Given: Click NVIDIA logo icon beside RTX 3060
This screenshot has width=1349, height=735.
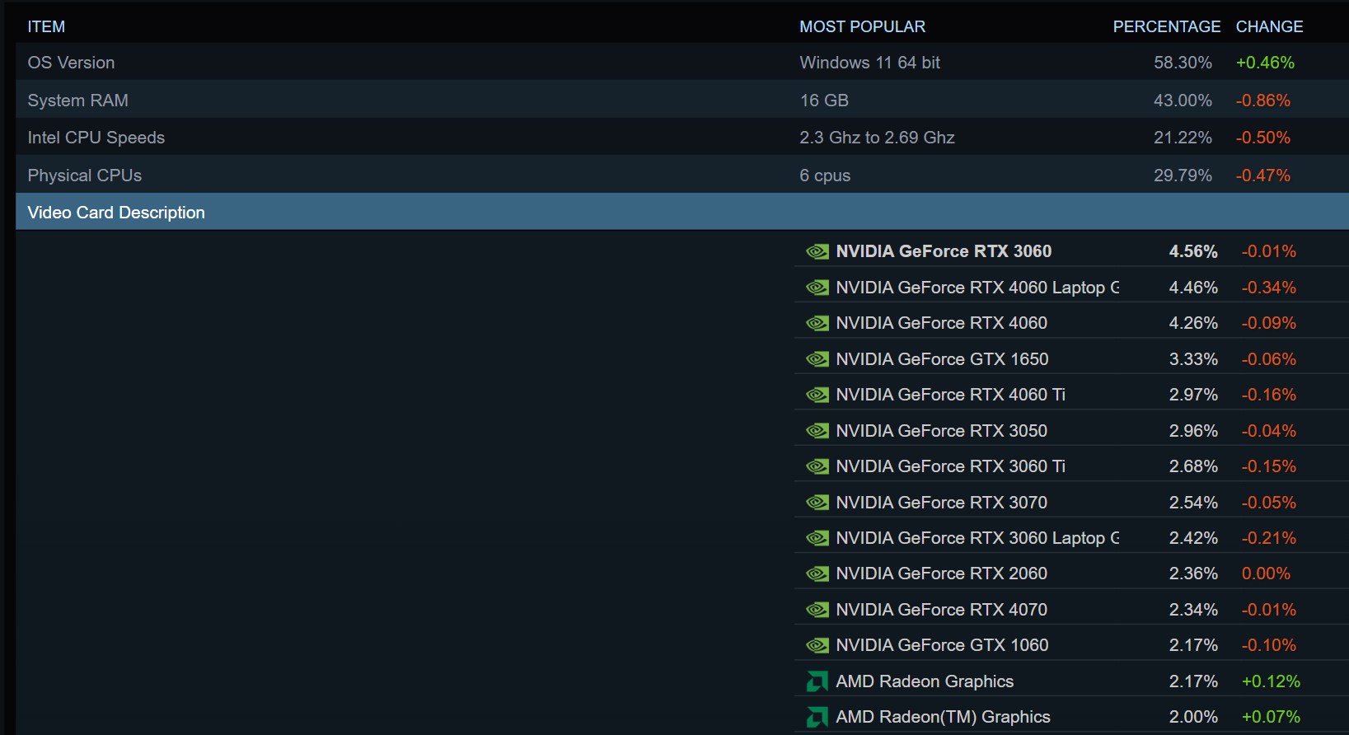Looking at the screenshot, I should click(817, 251).
